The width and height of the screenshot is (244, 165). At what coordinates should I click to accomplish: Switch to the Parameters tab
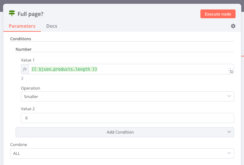pyautogui.click(x=22, y=26)
